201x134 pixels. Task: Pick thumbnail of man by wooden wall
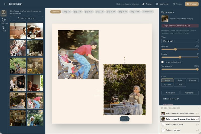pyautogui.click(x=18, y=31)
